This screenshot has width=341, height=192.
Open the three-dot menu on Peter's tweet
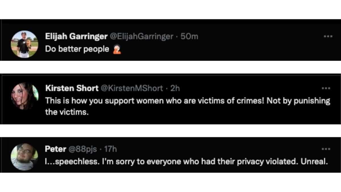326,149
